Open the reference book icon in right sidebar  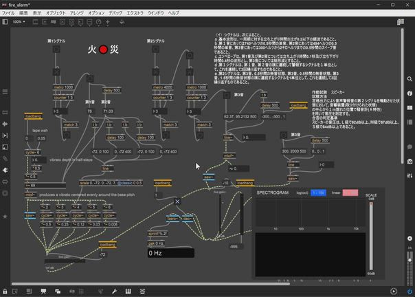pyautogui.click(x=410, y=108)
